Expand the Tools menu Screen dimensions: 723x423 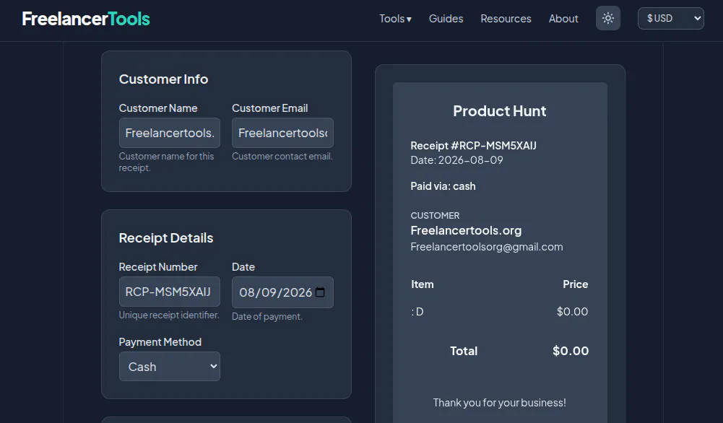click(395, 19)
